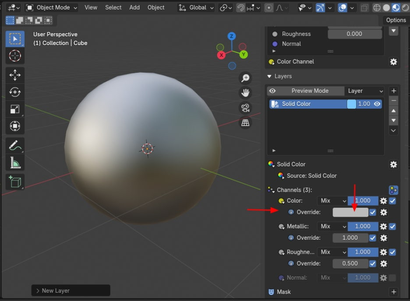Activate the Scale tool
Screen dimensions: 410x301
(x=15, y=109)
